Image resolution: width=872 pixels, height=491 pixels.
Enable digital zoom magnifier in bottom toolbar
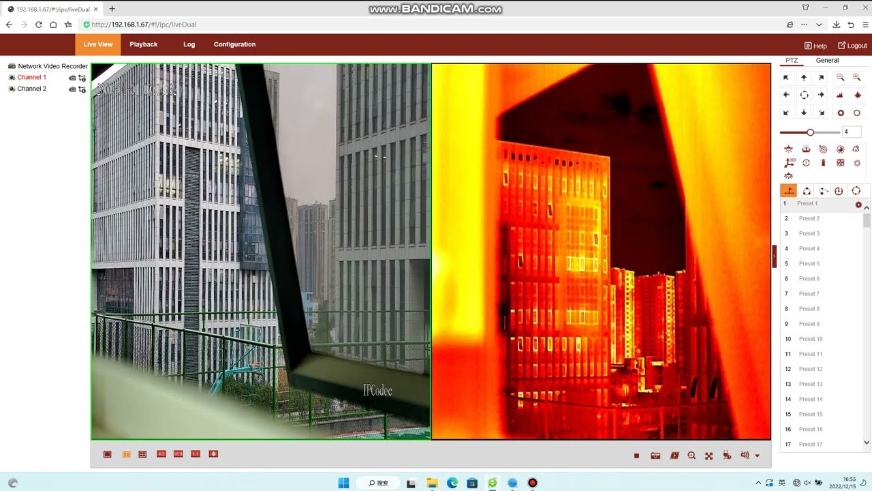click(691, 456)
